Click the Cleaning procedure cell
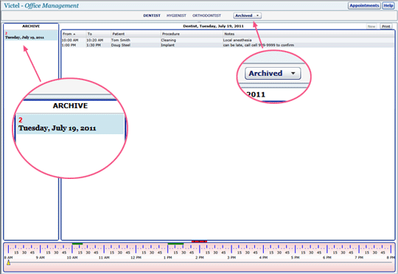Screen dimensions: 398x274 [x=168, y=40]
